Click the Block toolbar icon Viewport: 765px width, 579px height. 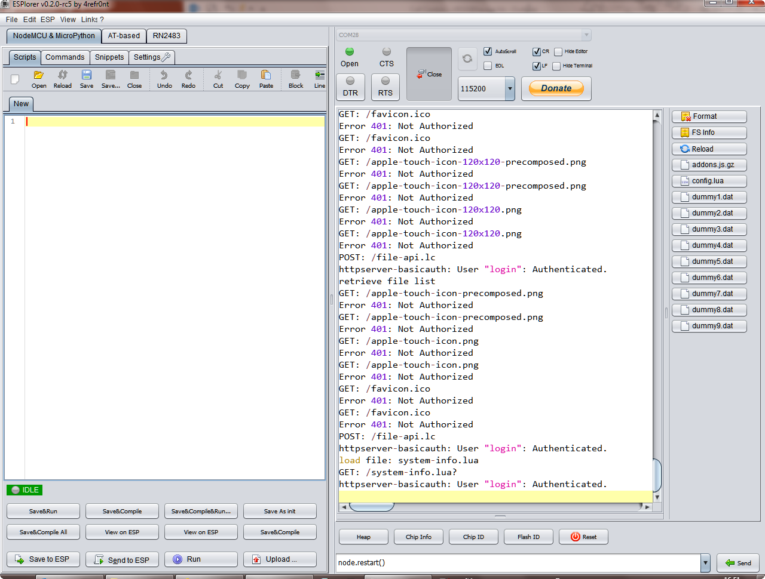296,79
